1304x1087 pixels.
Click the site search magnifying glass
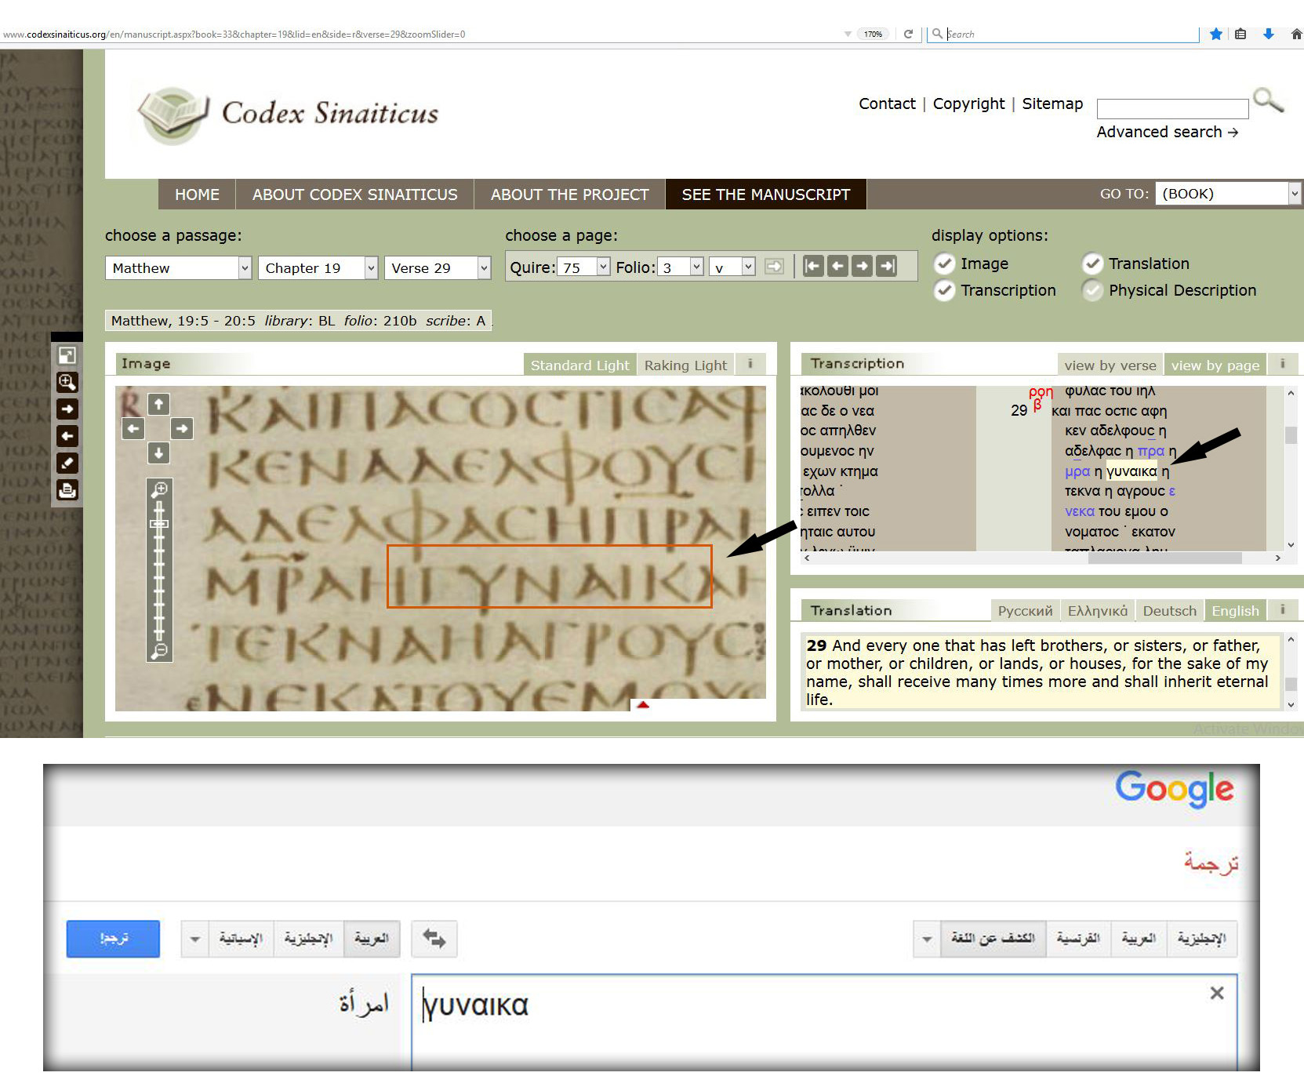point(1267,100)
